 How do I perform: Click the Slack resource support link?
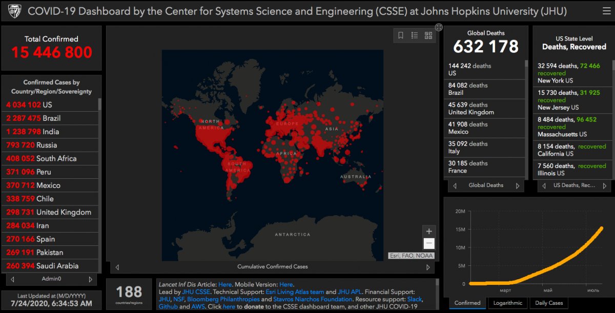[415, 299]
